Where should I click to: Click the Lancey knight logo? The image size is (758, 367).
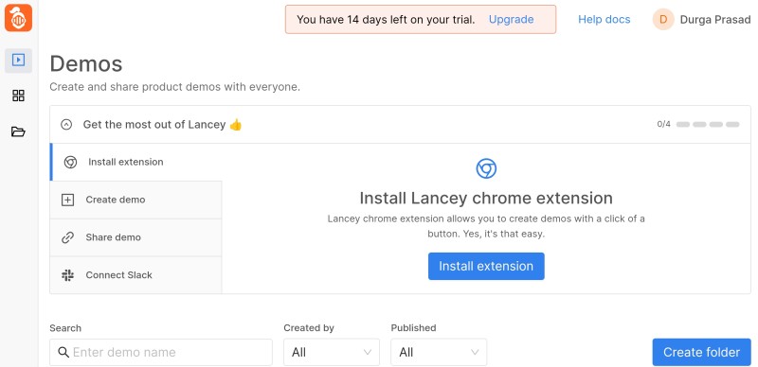[18, 18]
